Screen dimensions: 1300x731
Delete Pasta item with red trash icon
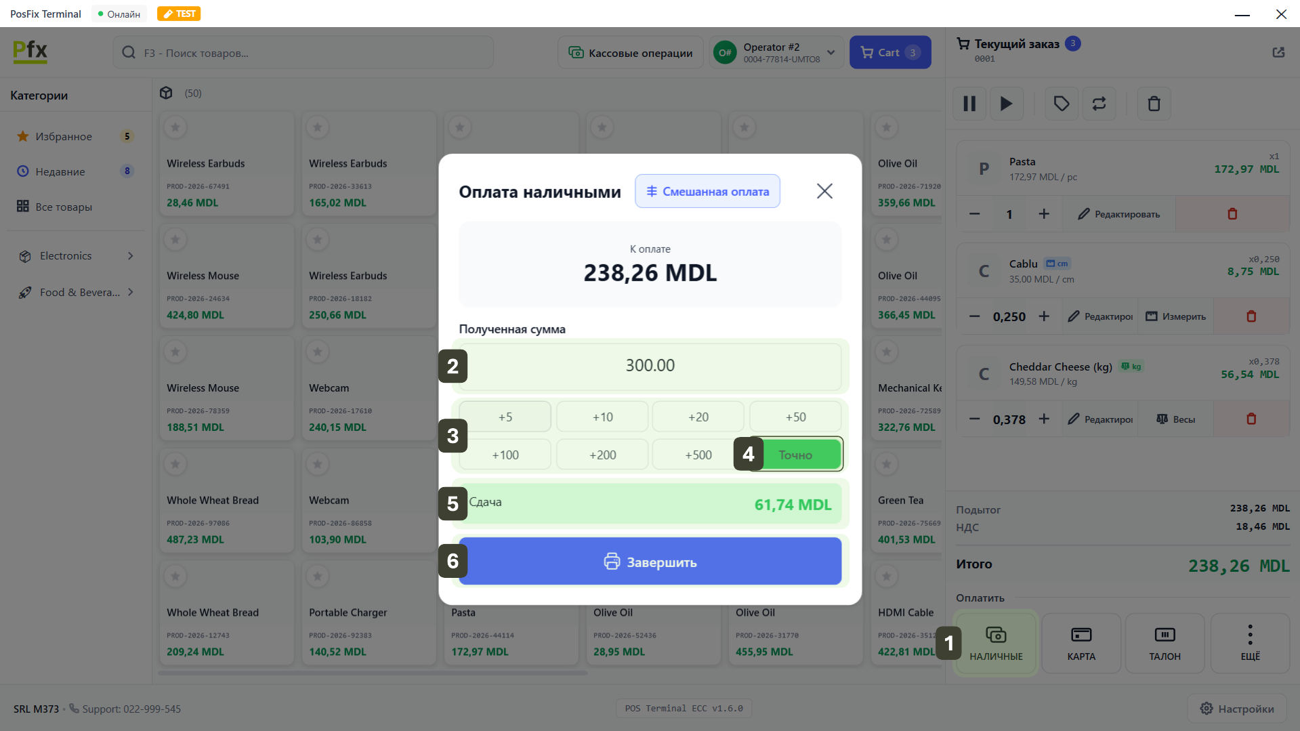[1232, 214]
